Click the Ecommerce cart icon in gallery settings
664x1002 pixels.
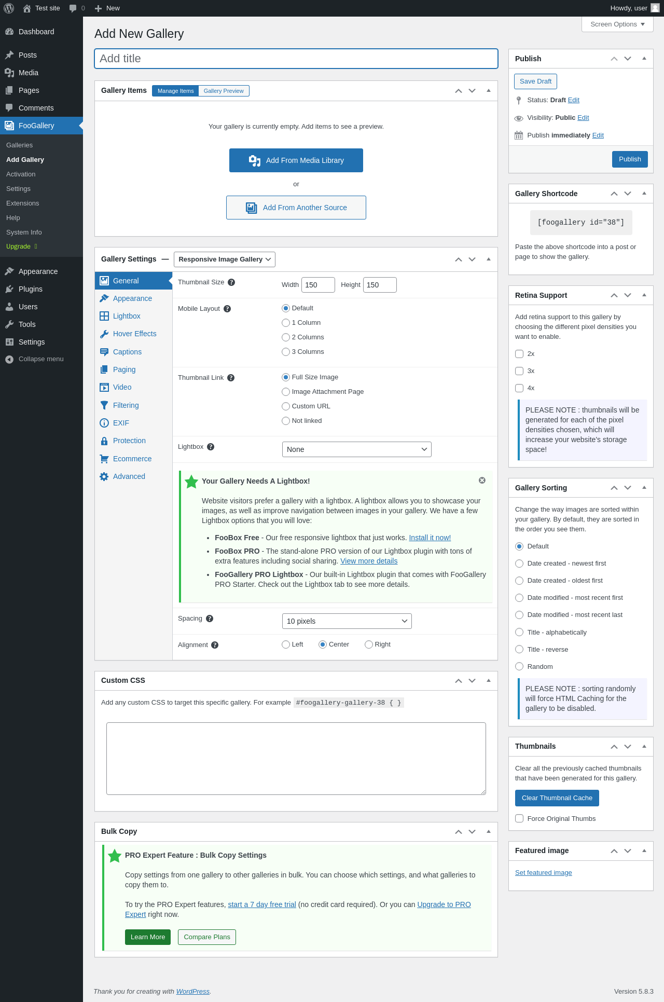104,459
